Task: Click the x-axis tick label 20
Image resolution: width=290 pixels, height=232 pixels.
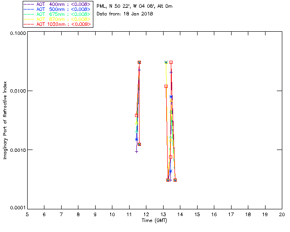Action: coord(282,214)
